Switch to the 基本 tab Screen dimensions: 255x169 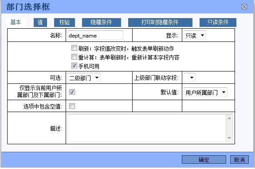click(x=16, y=22)
